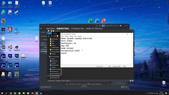Screen dimensions: 169x95
Task: Open Premiere Pro desktop shortcut
Action: pyautogui.click(x=10, y=57)
